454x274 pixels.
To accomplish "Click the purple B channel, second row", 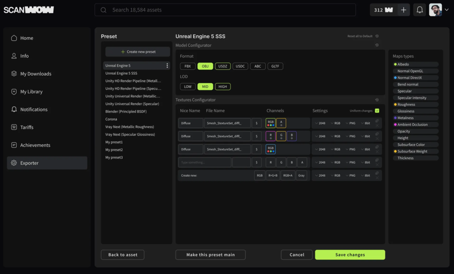I will (x=292, y=136).
